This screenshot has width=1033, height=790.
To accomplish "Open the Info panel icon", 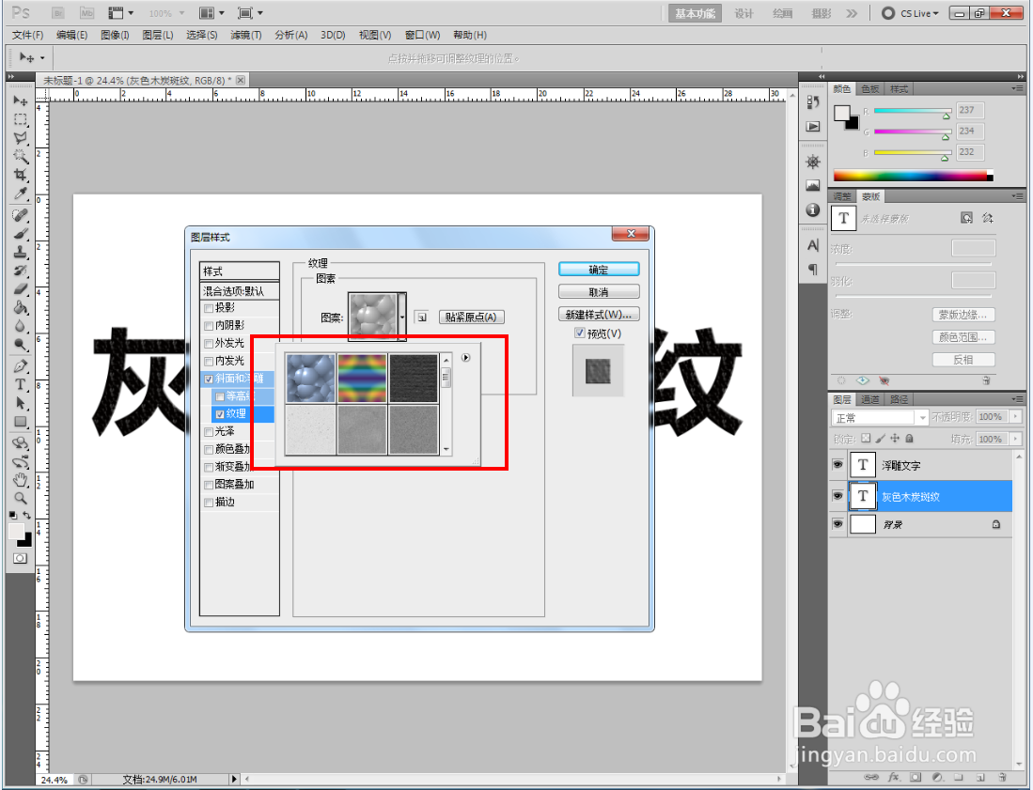I will [x=813, y=210].
